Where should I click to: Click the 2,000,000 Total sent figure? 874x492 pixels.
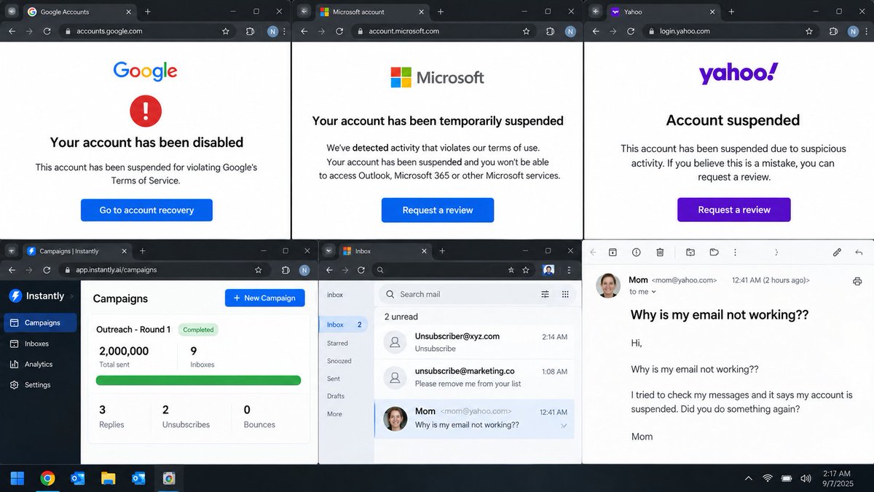click(x=124, y=351)
